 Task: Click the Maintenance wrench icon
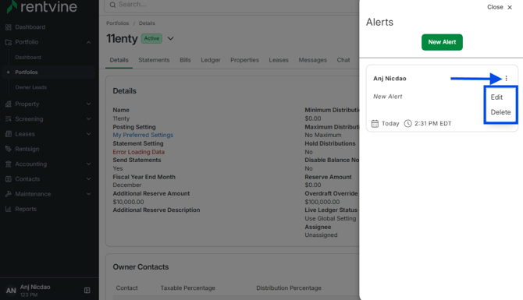(9, 194)
